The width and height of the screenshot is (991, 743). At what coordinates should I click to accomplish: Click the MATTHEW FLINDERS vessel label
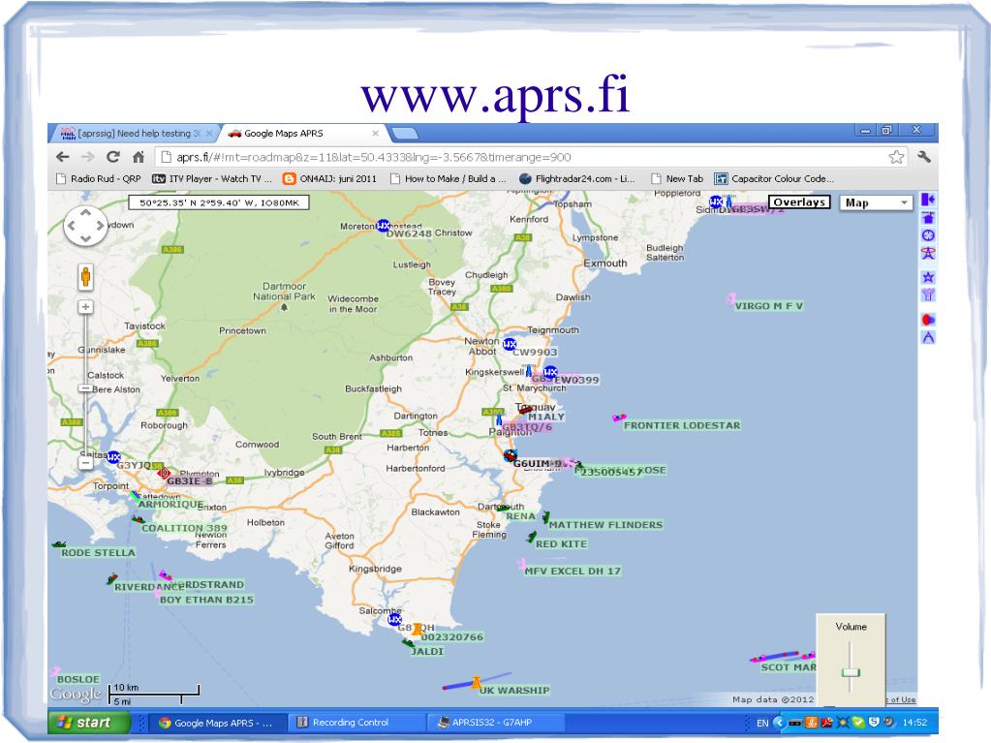click(605, 524)
